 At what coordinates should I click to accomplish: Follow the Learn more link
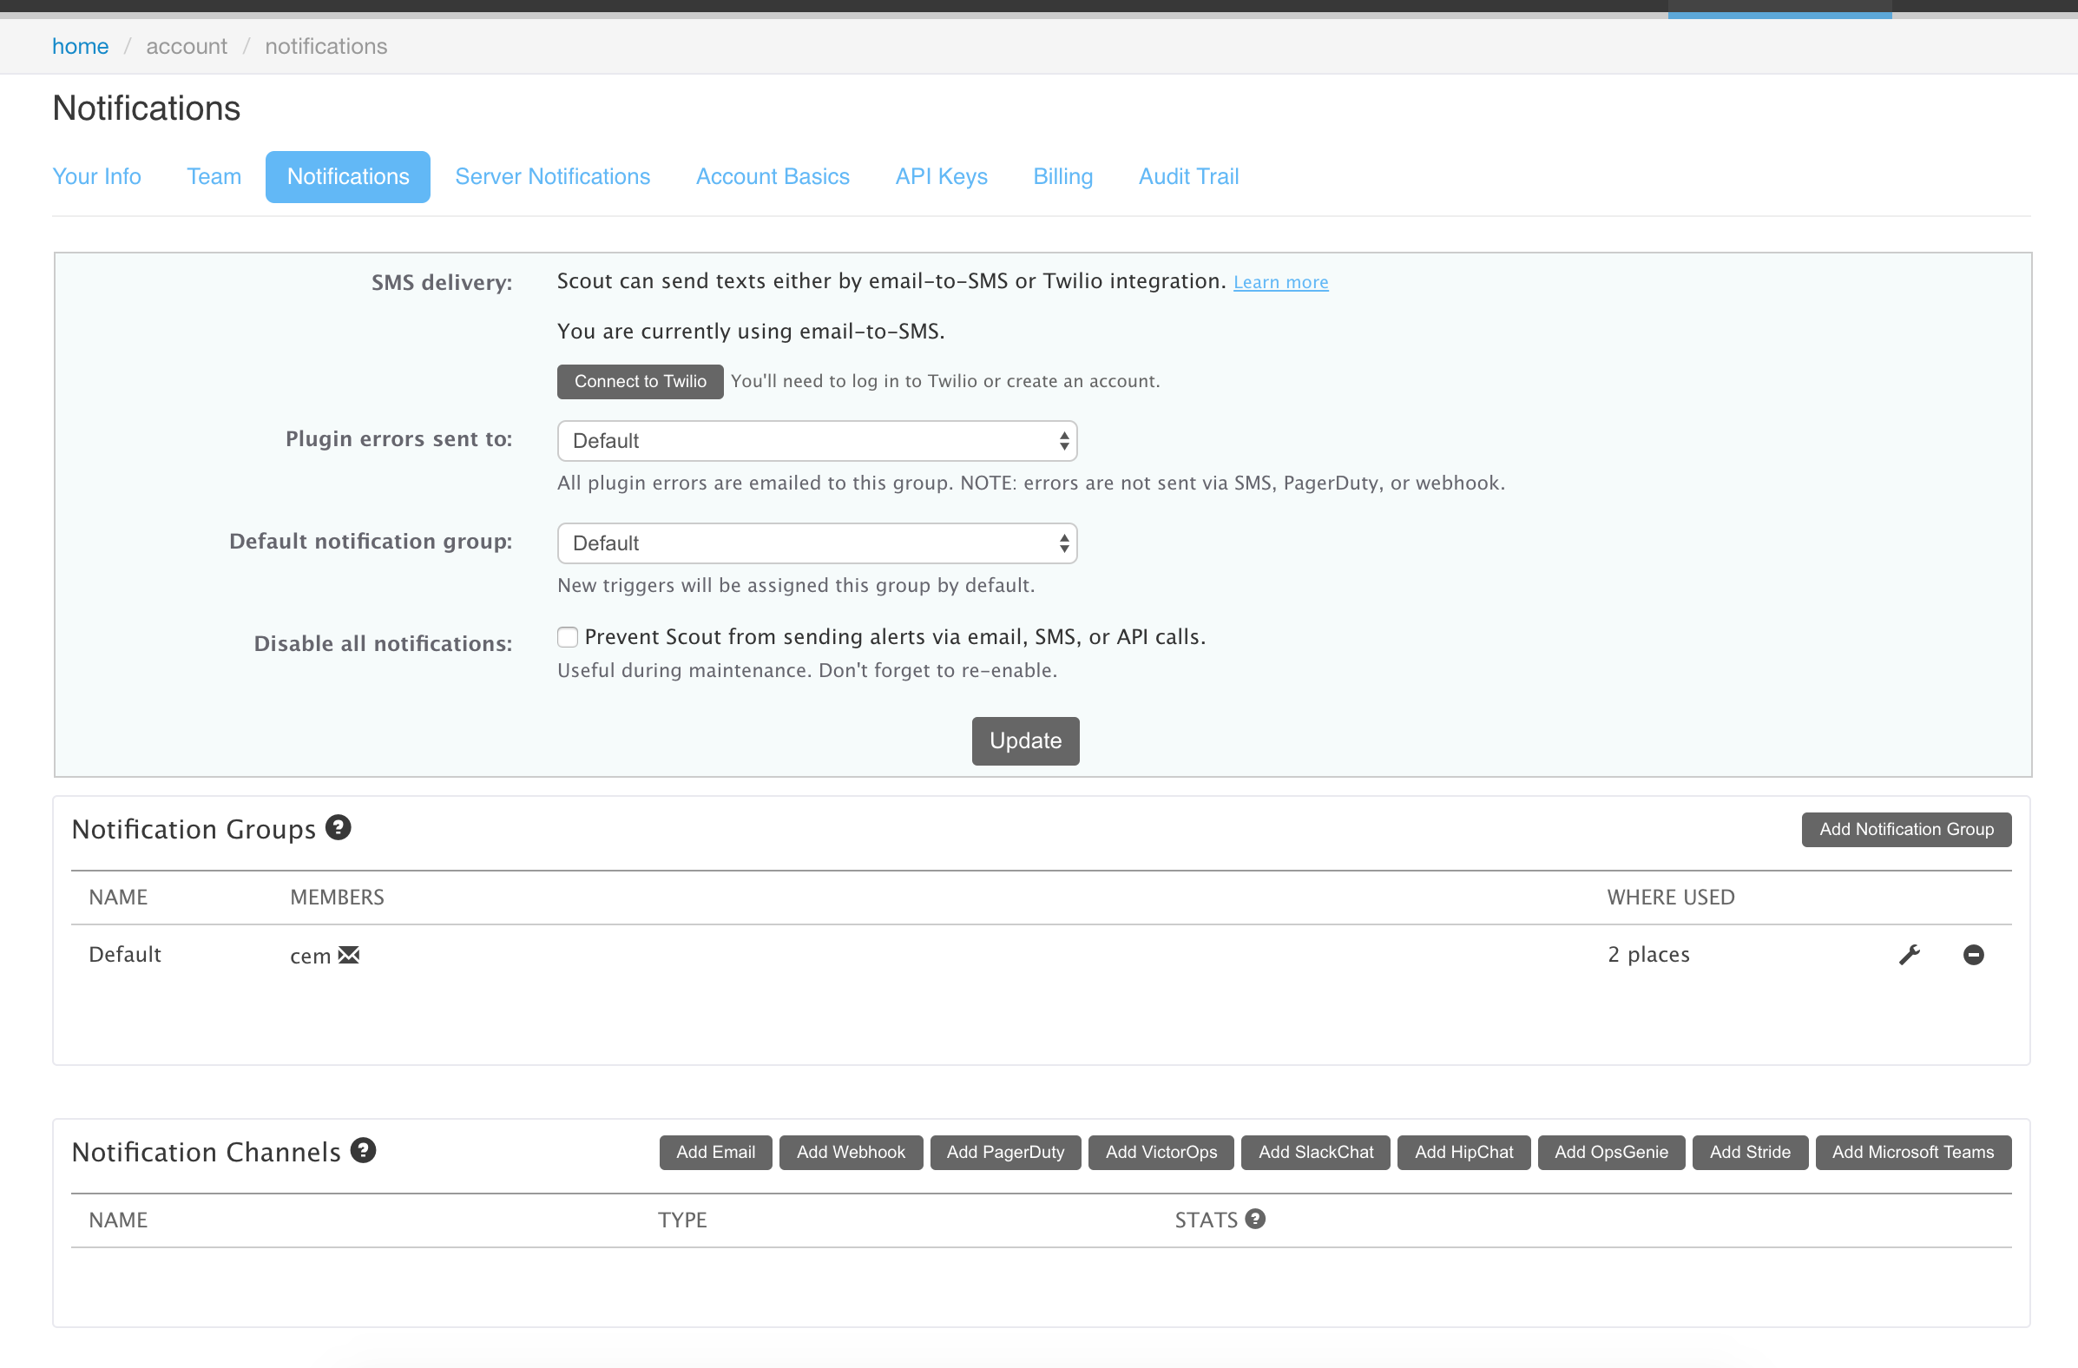pos(1280,282)
